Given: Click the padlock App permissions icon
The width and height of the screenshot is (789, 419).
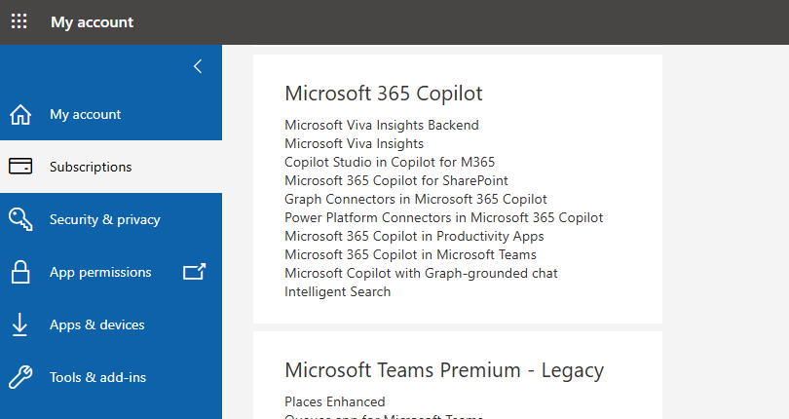Looking at the screenshot, I should [20, 272].
